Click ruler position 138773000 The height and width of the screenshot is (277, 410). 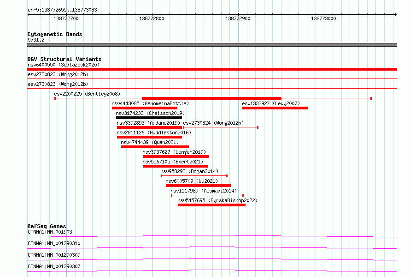coord(323,18)
